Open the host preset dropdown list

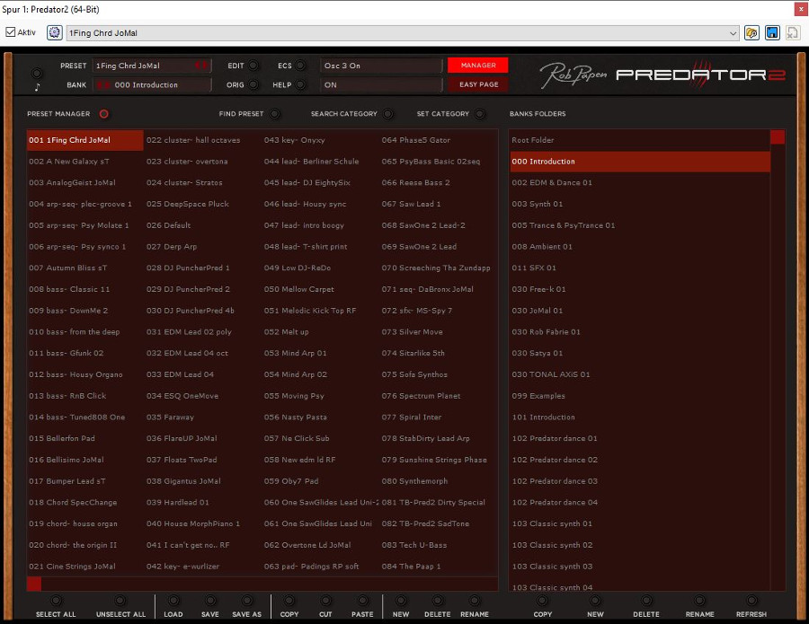(733, 33)
